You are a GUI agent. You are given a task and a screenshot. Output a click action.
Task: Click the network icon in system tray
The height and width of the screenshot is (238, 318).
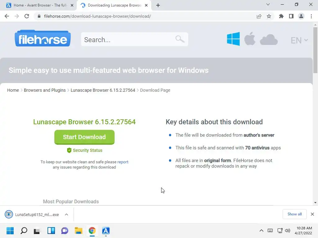(x=280, y=231)
